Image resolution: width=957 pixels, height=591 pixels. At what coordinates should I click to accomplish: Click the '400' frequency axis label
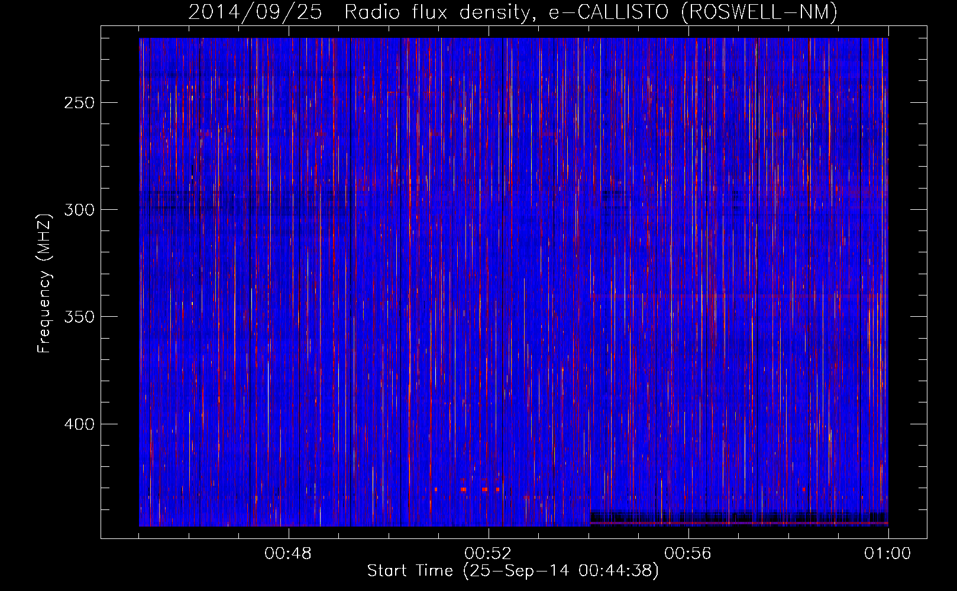point(79,424)
